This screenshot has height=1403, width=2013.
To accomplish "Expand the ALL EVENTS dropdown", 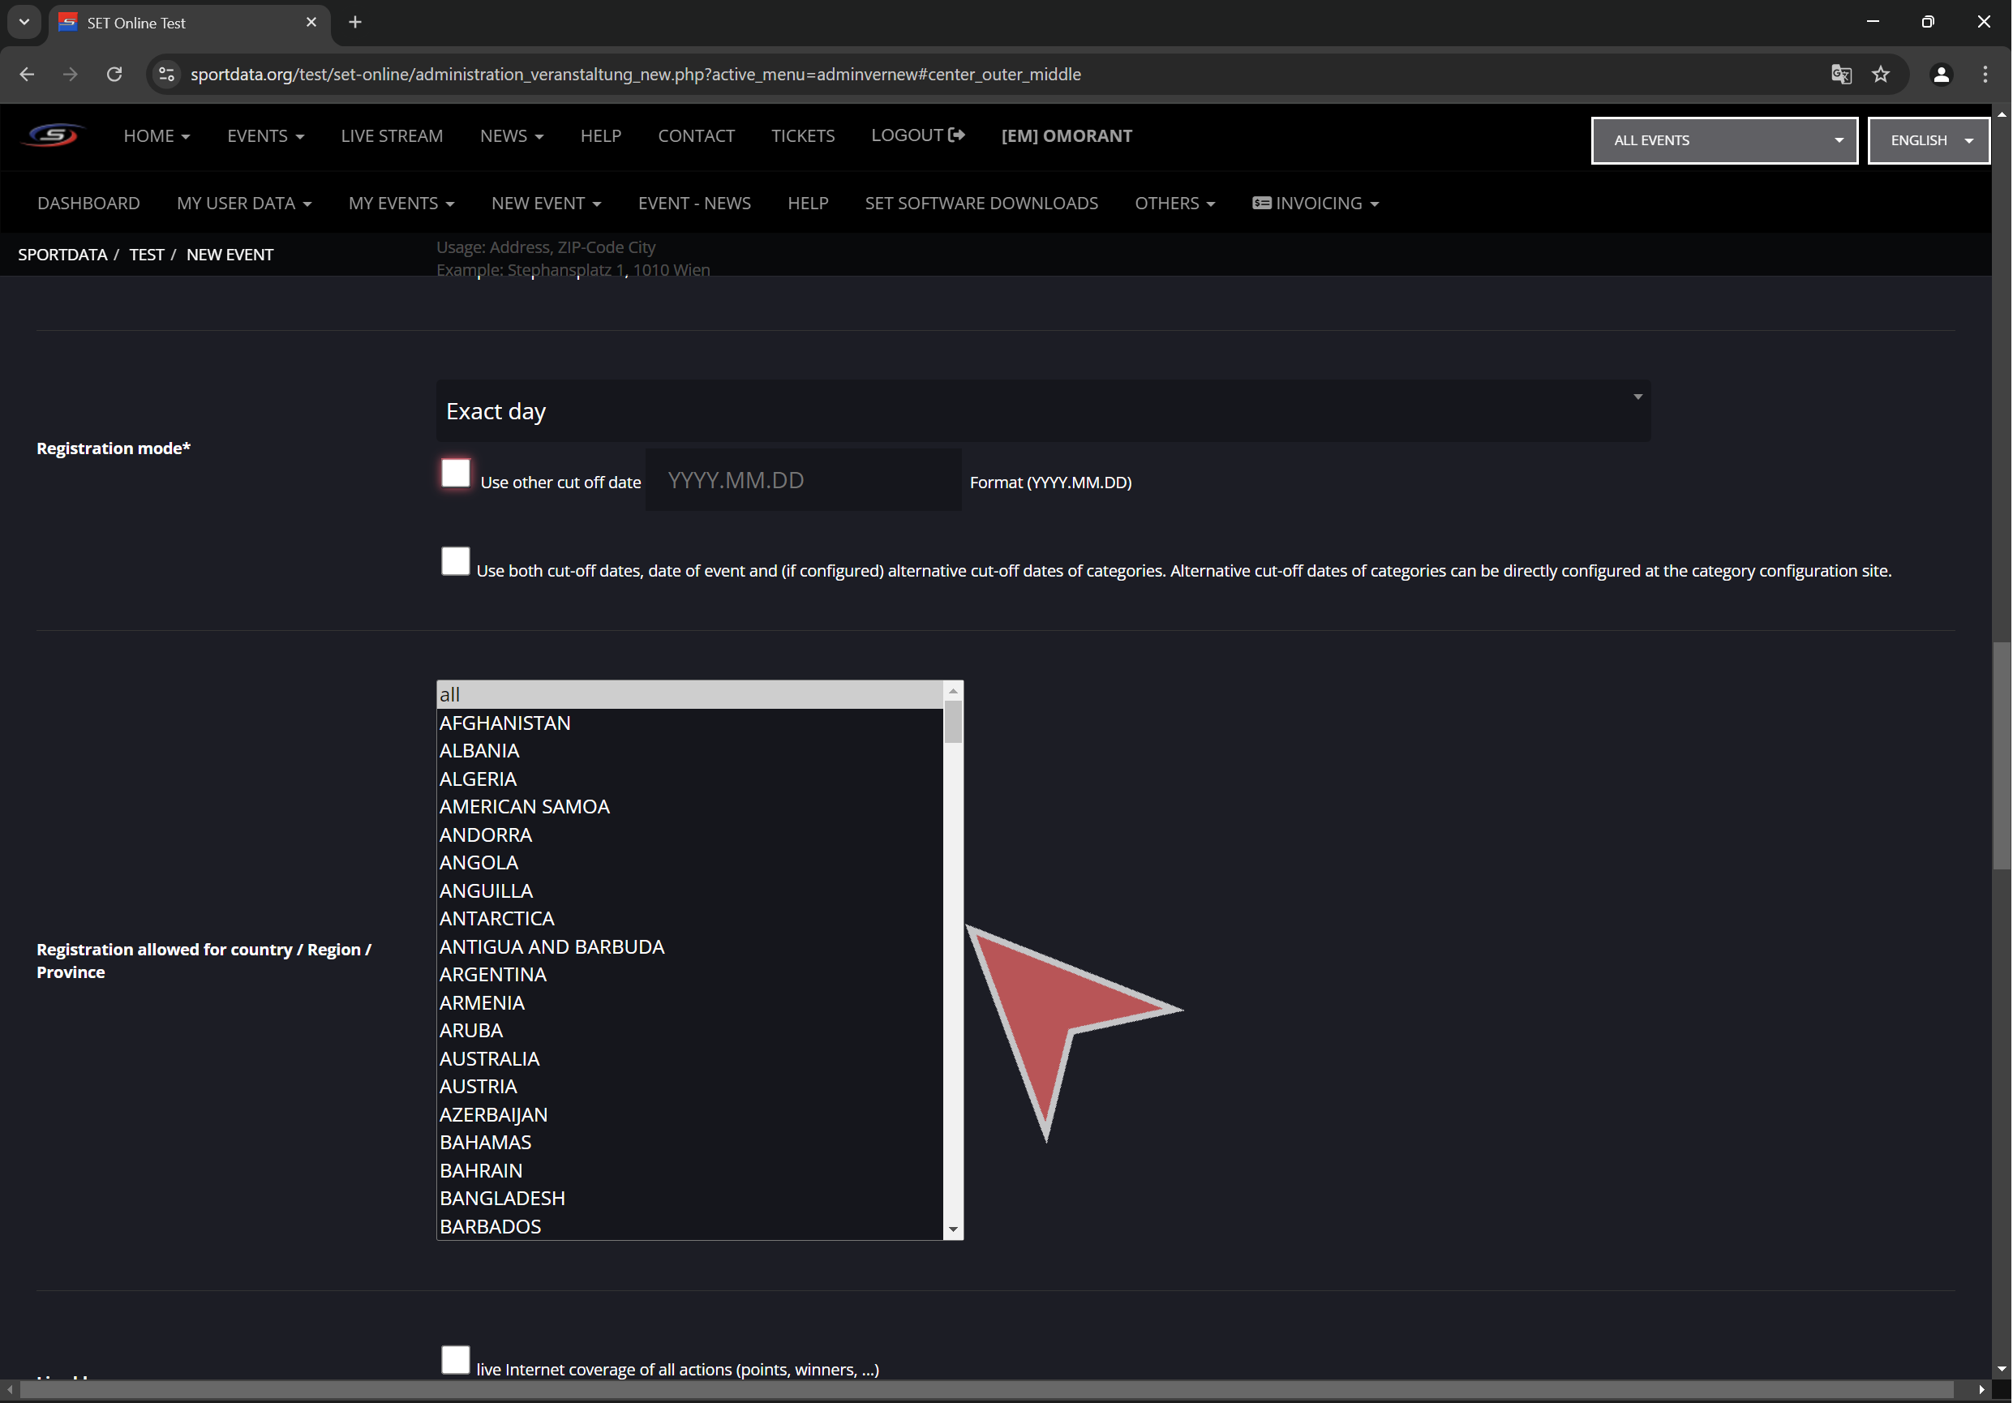I will click(x=1723, y=140).
